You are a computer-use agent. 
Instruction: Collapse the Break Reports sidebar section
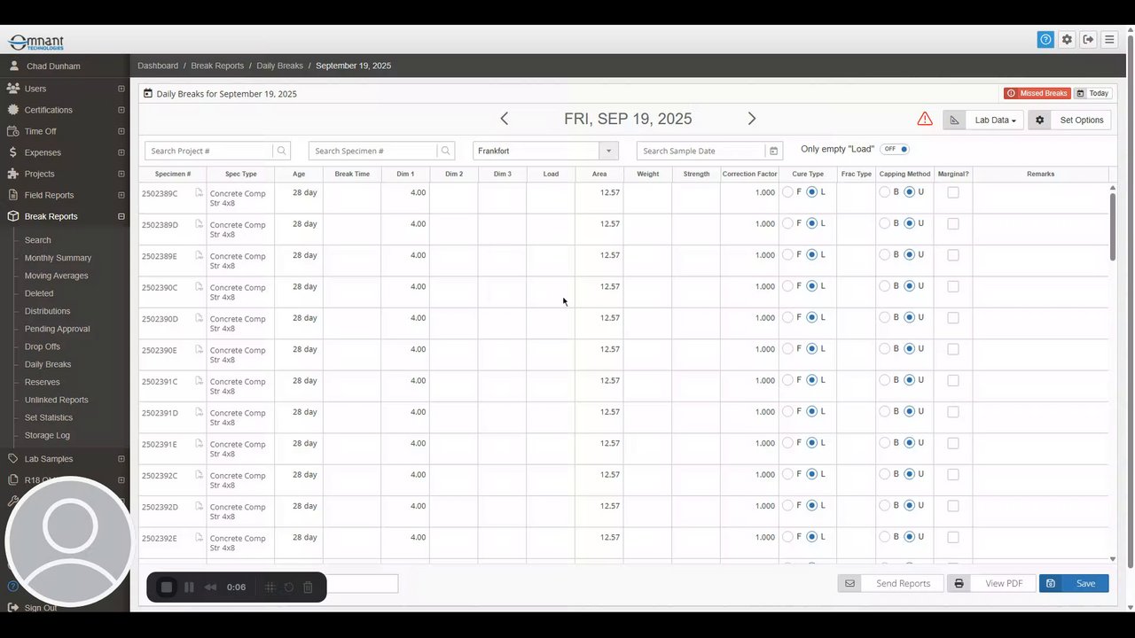pos(121,216)
